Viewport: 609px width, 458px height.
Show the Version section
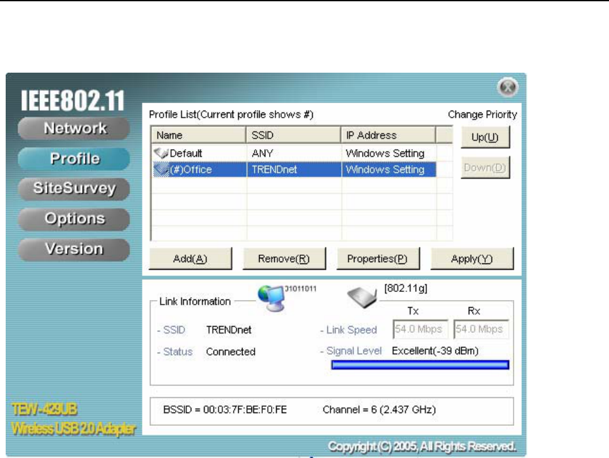click(x=74, y=249)
